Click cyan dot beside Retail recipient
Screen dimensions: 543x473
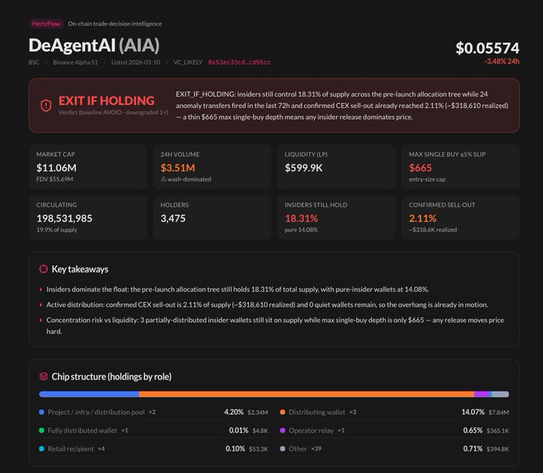[42, 449]
